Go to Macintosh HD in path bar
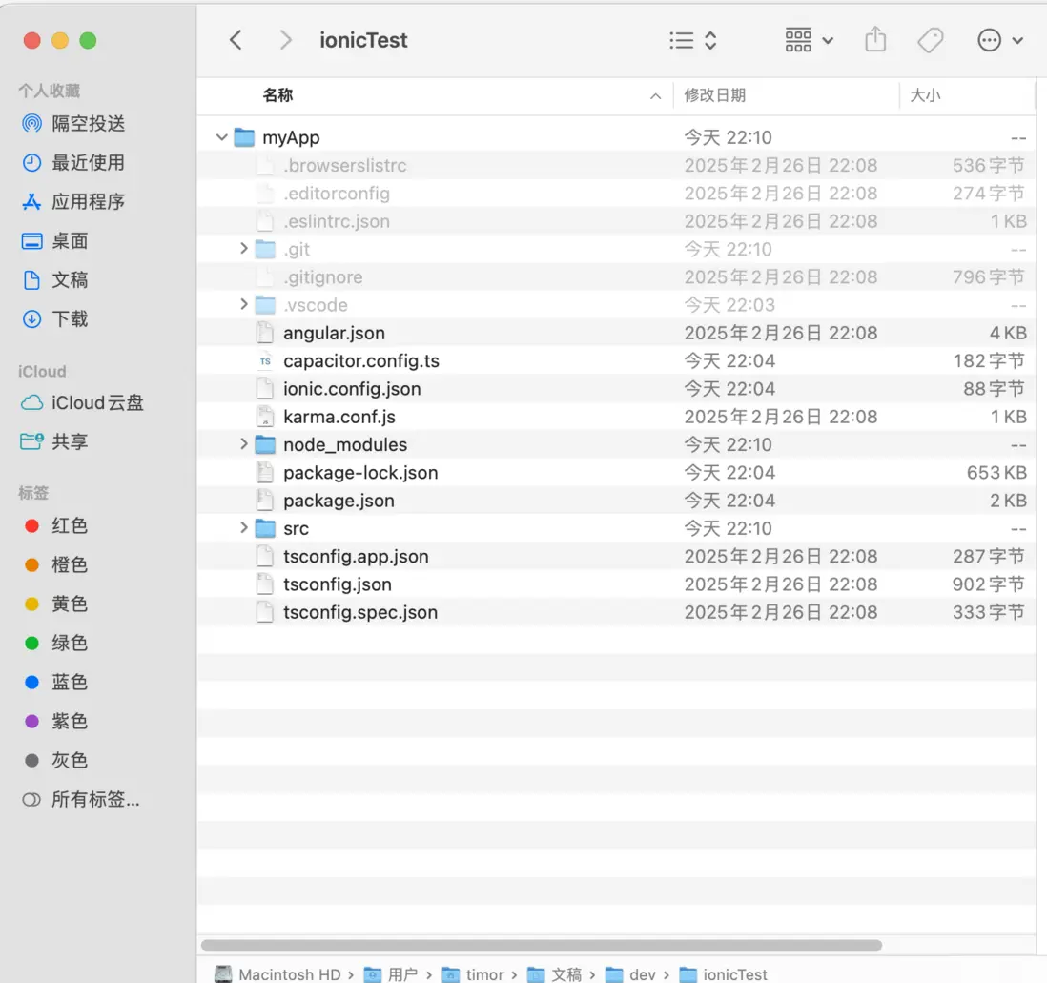 (x=277, y=974)
